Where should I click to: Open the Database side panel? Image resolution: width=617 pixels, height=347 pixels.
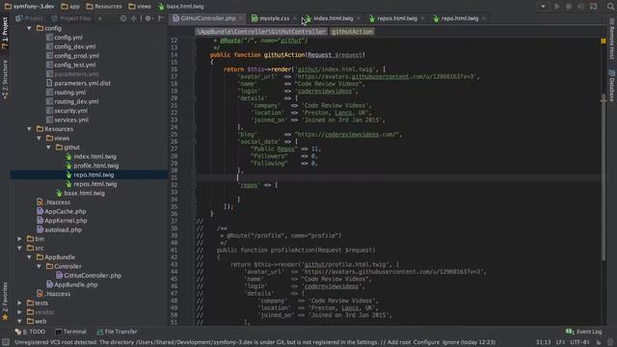coord(612,86)
